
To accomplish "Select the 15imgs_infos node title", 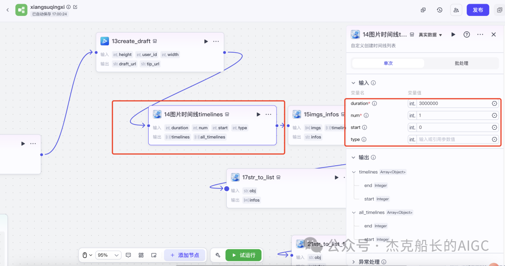I will (321, 114).
